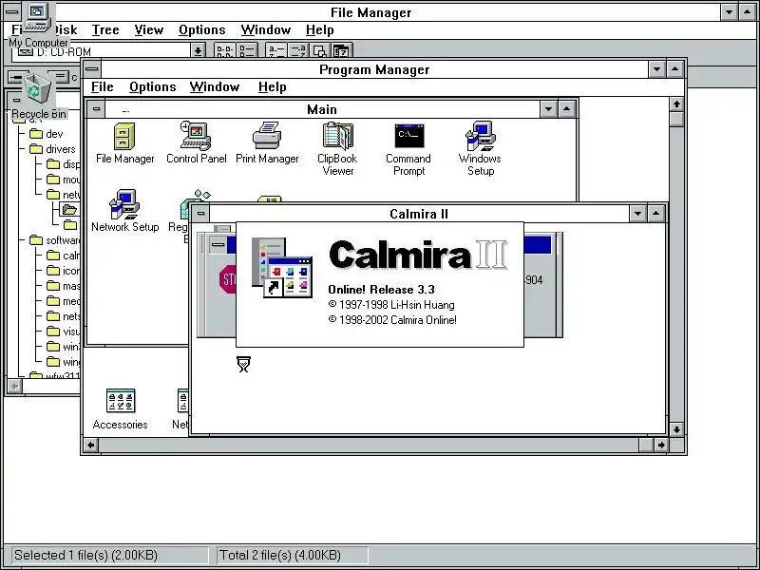
Task: Open Windows Setup in Main group
Action: click(480, 149)
